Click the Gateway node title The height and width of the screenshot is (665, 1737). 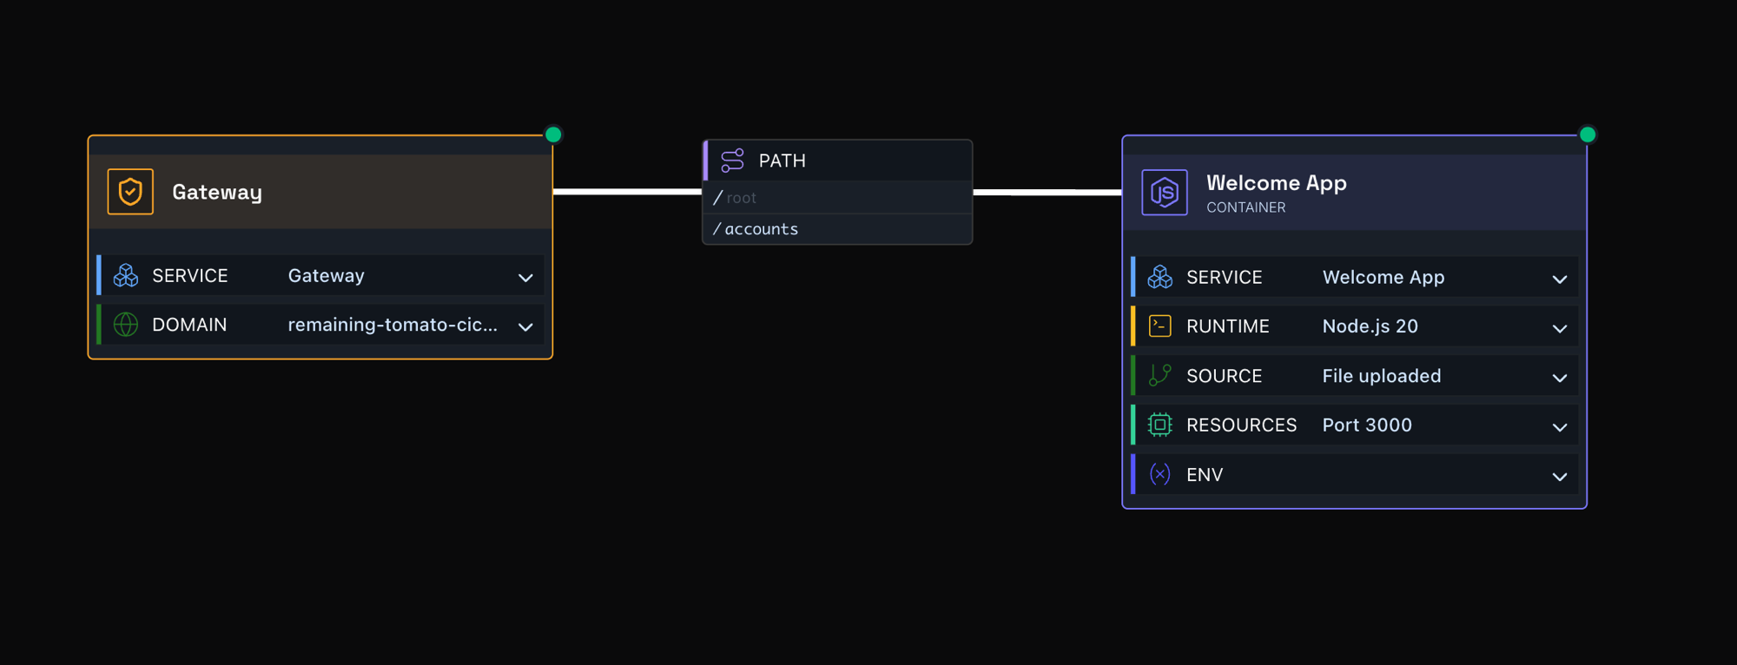pos(217,193)
